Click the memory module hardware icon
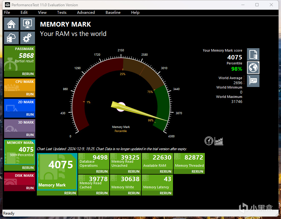This screenshot has width=281, height=219. tap(253, 81)
